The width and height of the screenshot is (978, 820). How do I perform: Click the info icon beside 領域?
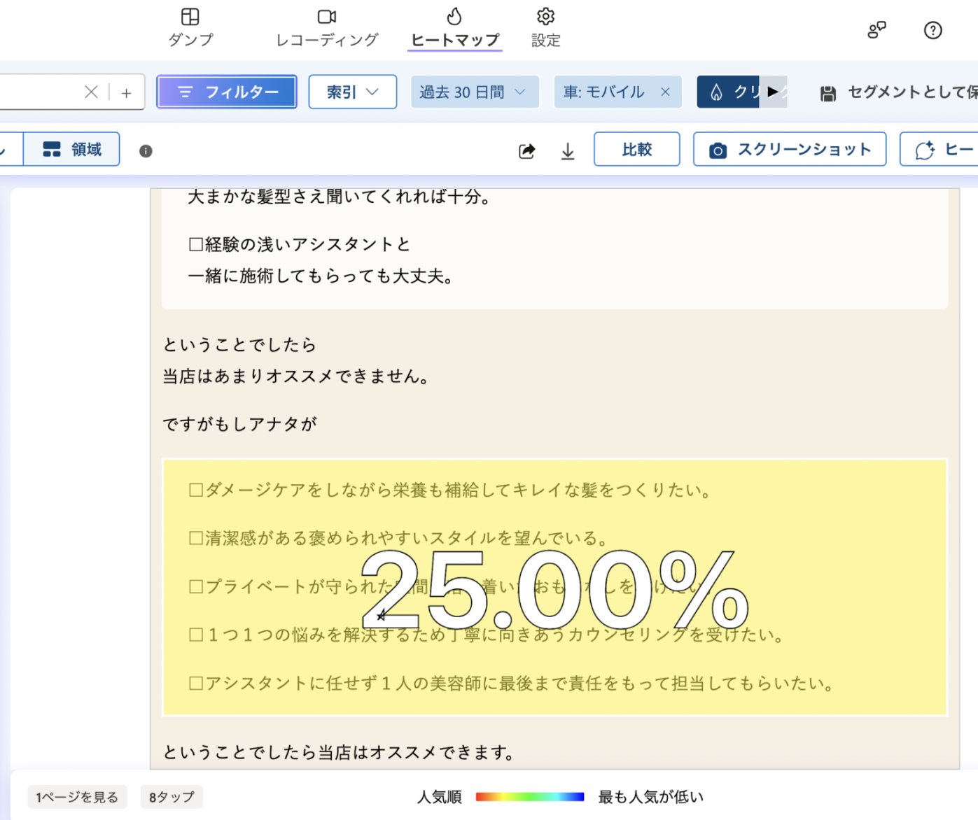tap(146, 151)
